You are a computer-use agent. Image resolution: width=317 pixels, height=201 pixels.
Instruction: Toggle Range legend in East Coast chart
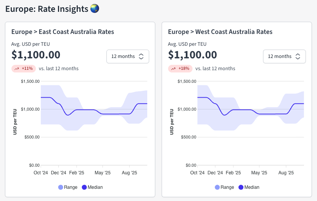click(x=68, y=187)
